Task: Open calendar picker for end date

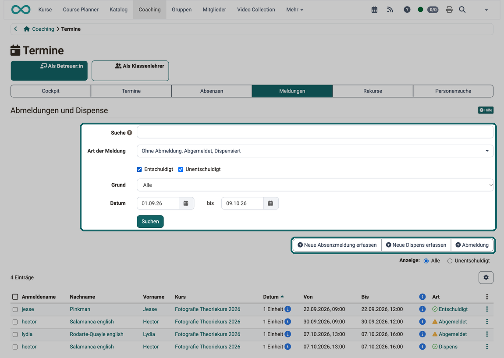Action: (x=270, y=203)
